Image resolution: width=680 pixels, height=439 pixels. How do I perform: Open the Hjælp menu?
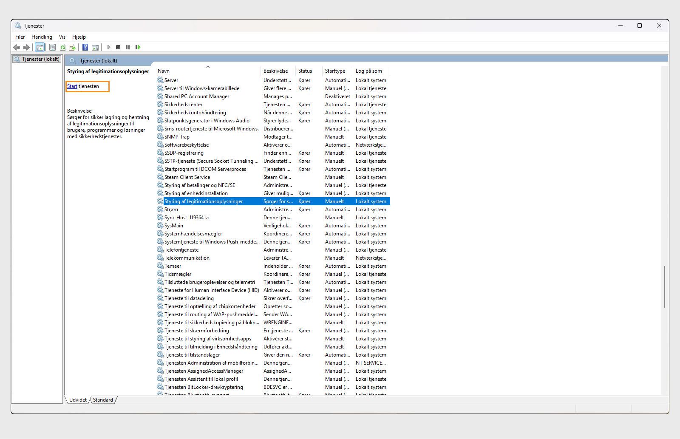click(x=79, y=37)
